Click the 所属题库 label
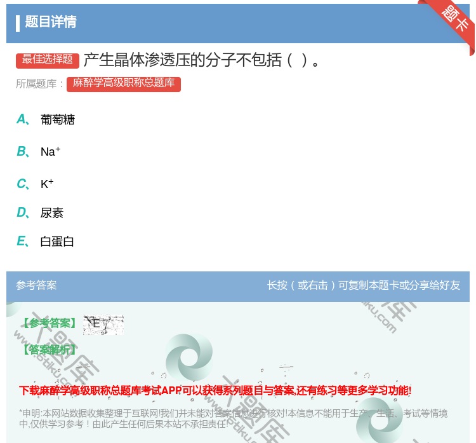 [40, 84]
